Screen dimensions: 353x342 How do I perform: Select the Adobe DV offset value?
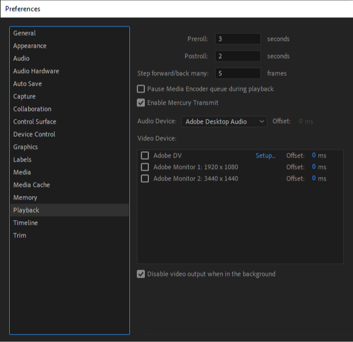314,156
